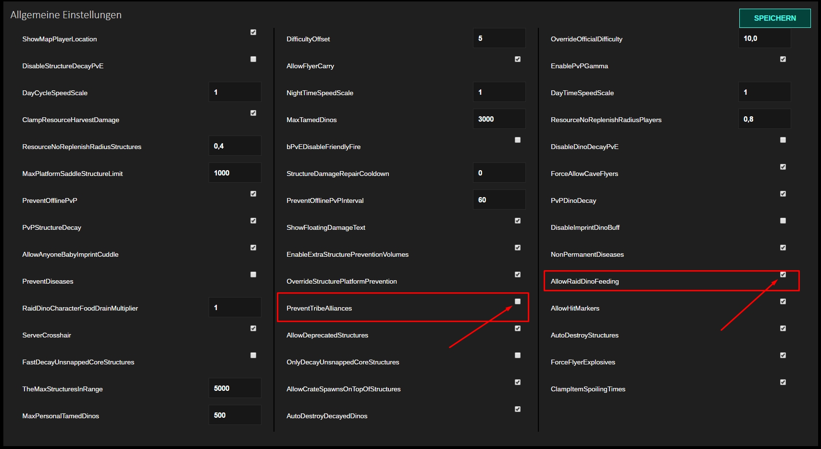Enable DisableDinoDecayPvE checkbox

783,140
